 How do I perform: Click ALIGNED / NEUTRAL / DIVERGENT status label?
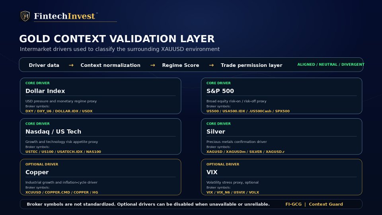tap(331, 64)
